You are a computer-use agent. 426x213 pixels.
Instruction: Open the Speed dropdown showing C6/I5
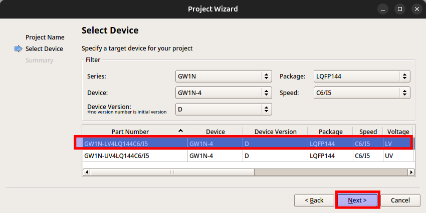[362, 92]
